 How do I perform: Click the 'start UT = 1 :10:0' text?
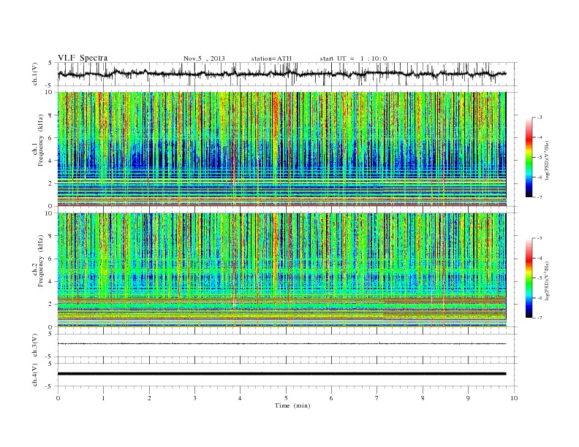click(x=353, y=58)
